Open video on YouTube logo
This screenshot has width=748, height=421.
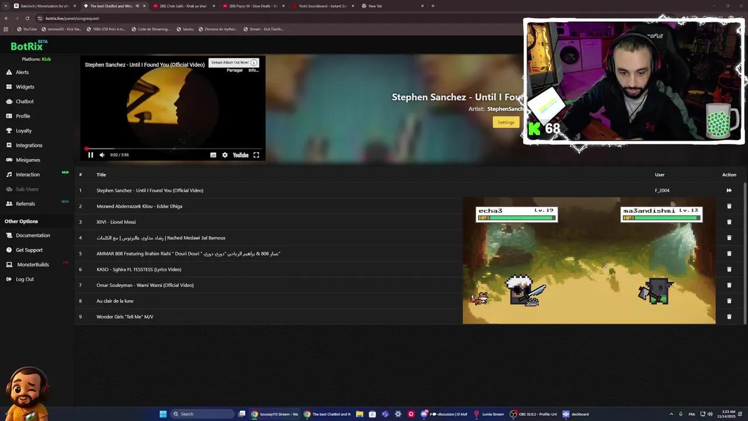click(241, 155)
